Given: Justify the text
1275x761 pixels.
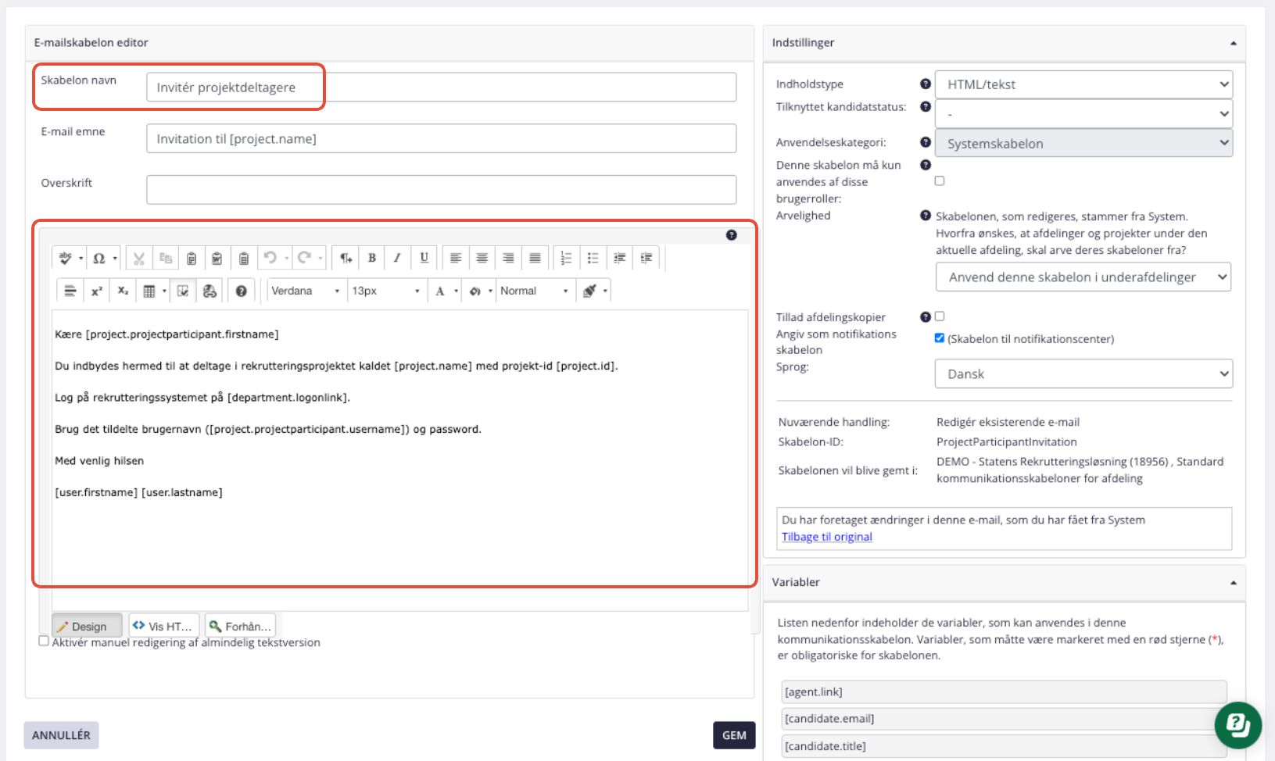Looking at the screenshot, I should [535, 258].
